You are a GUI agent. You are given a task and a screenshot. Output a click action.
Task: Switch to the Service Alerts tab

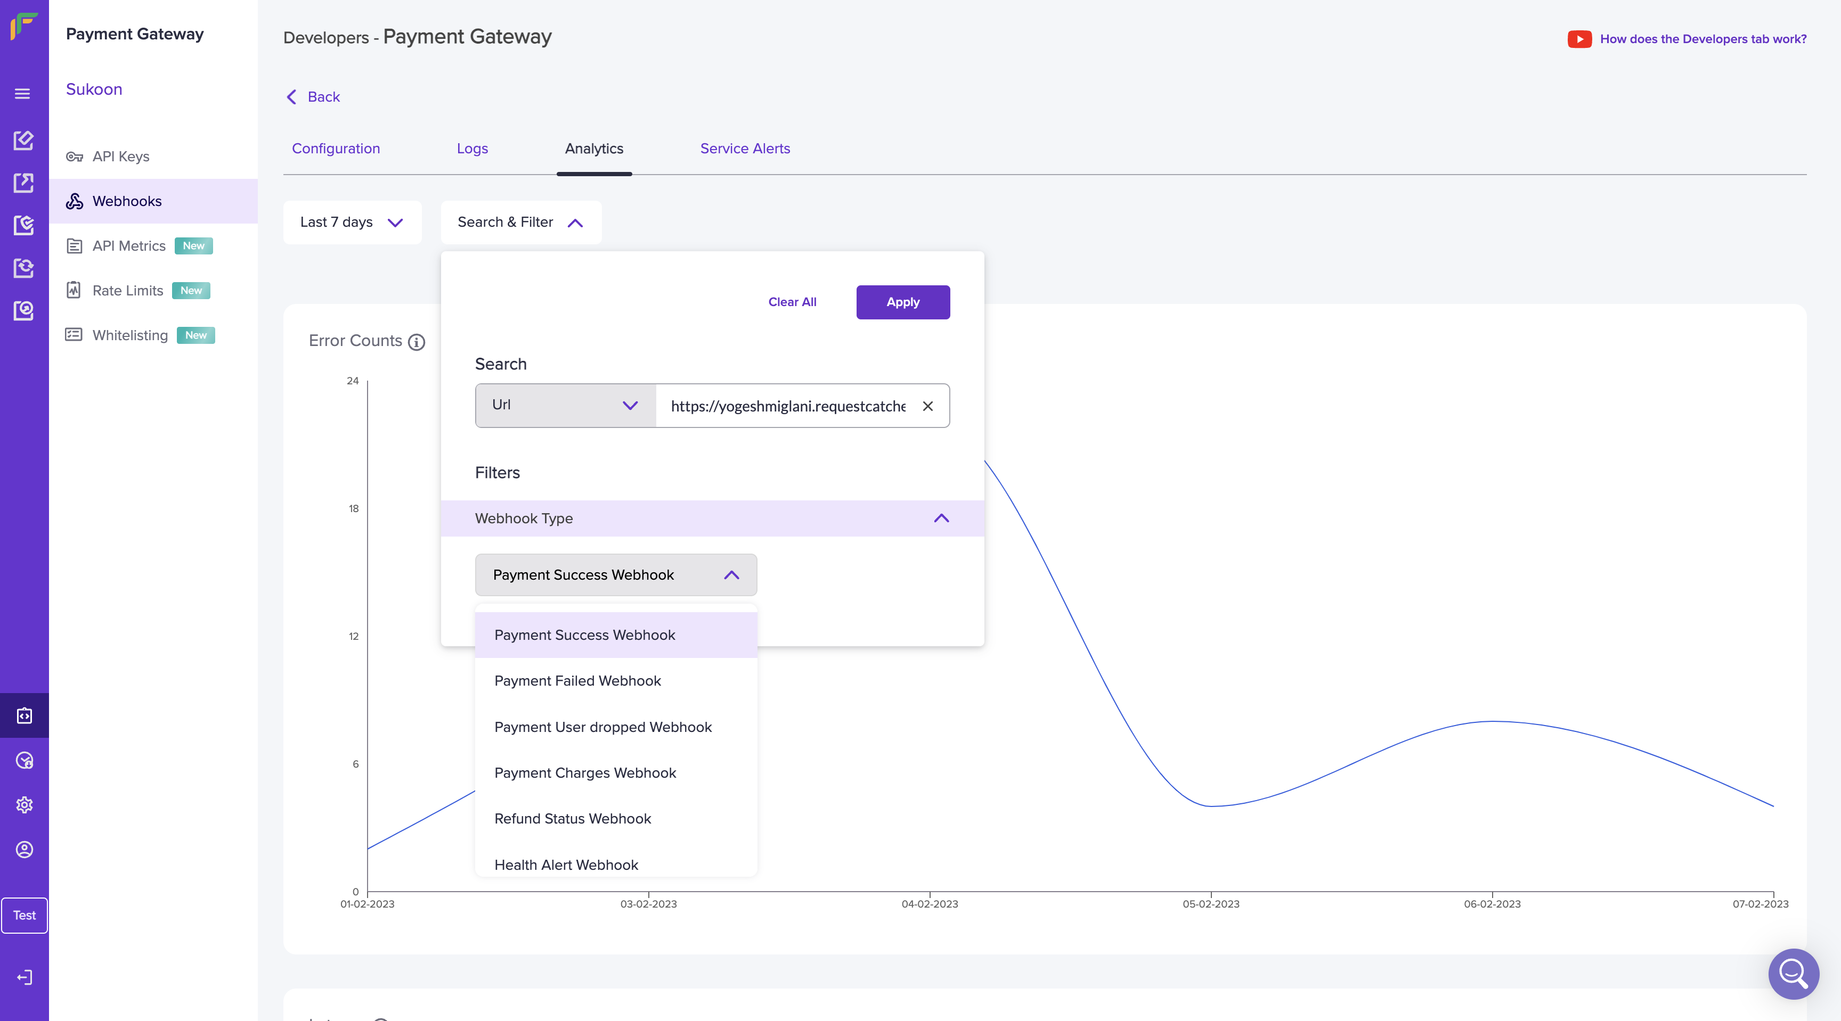745,149
